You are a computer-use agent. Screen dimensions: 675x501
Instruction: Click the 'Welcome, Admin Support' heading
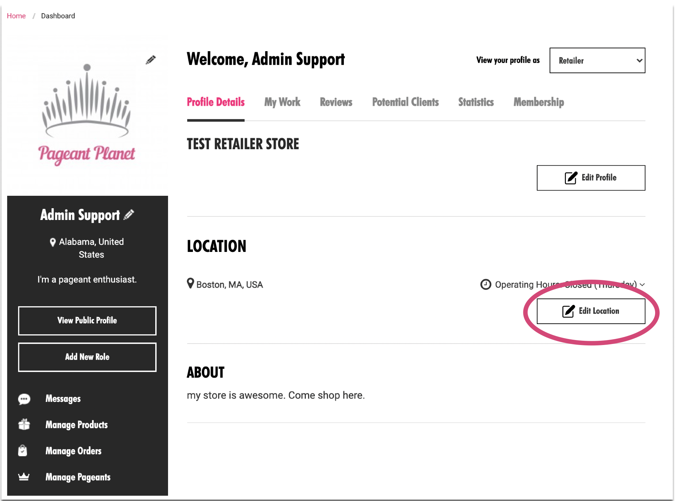coord(266,59)
